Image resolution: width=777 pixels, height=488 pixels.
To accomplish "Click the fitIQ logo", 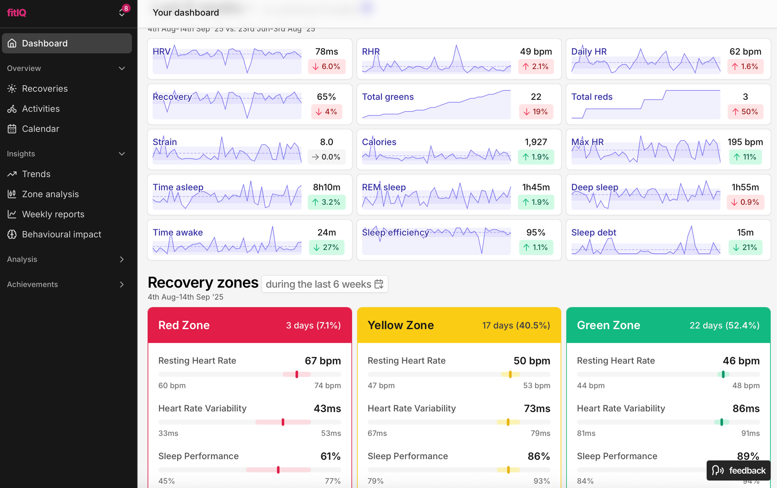I will [x=17, y=13].
